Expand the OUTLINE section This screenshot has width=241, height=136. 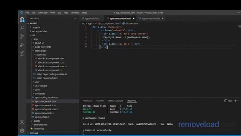click(53, 133)
